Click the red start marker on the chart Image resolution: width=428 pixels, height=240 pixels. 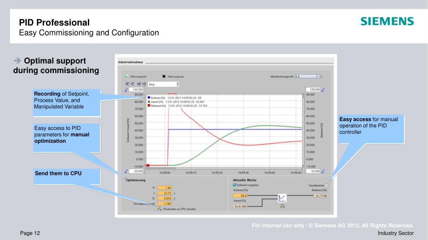[x=148, y=165]
